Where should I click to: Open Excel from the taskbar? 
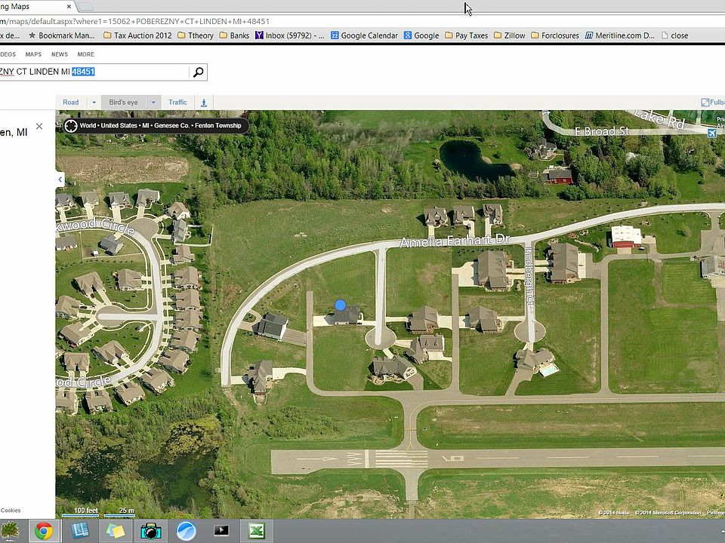coord(257,531)
